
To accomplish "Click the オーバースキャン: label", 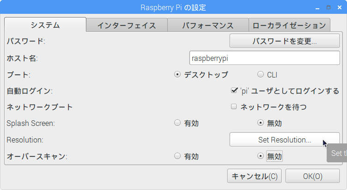I will click(x=37, y=157).
